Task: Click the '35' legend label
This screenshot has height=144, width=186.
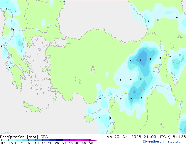Action: tap(70, 143)
